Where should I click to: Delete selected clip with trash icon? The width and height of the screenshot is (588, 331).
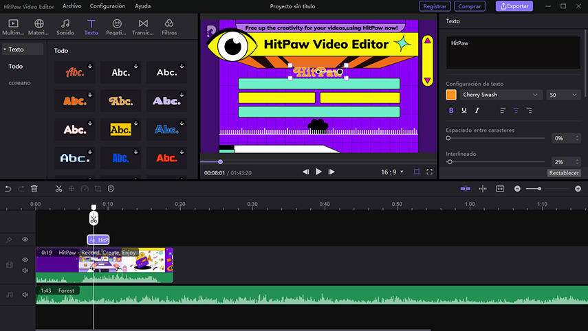[34, 189]
